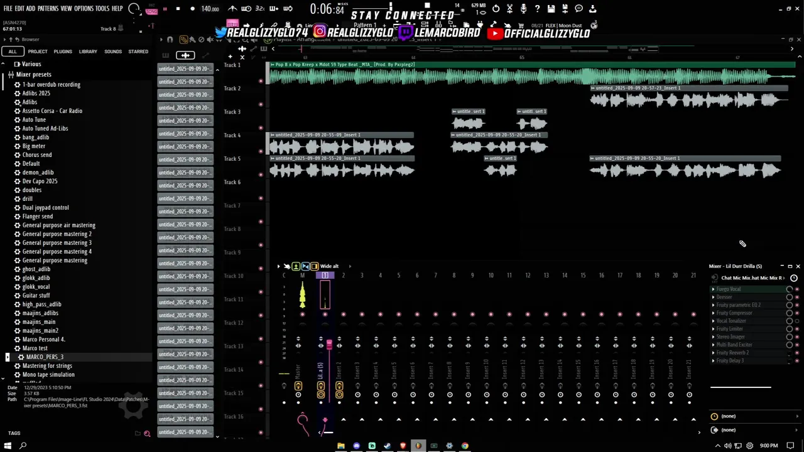Open the PATTERNS menu

tap(48, 9)
